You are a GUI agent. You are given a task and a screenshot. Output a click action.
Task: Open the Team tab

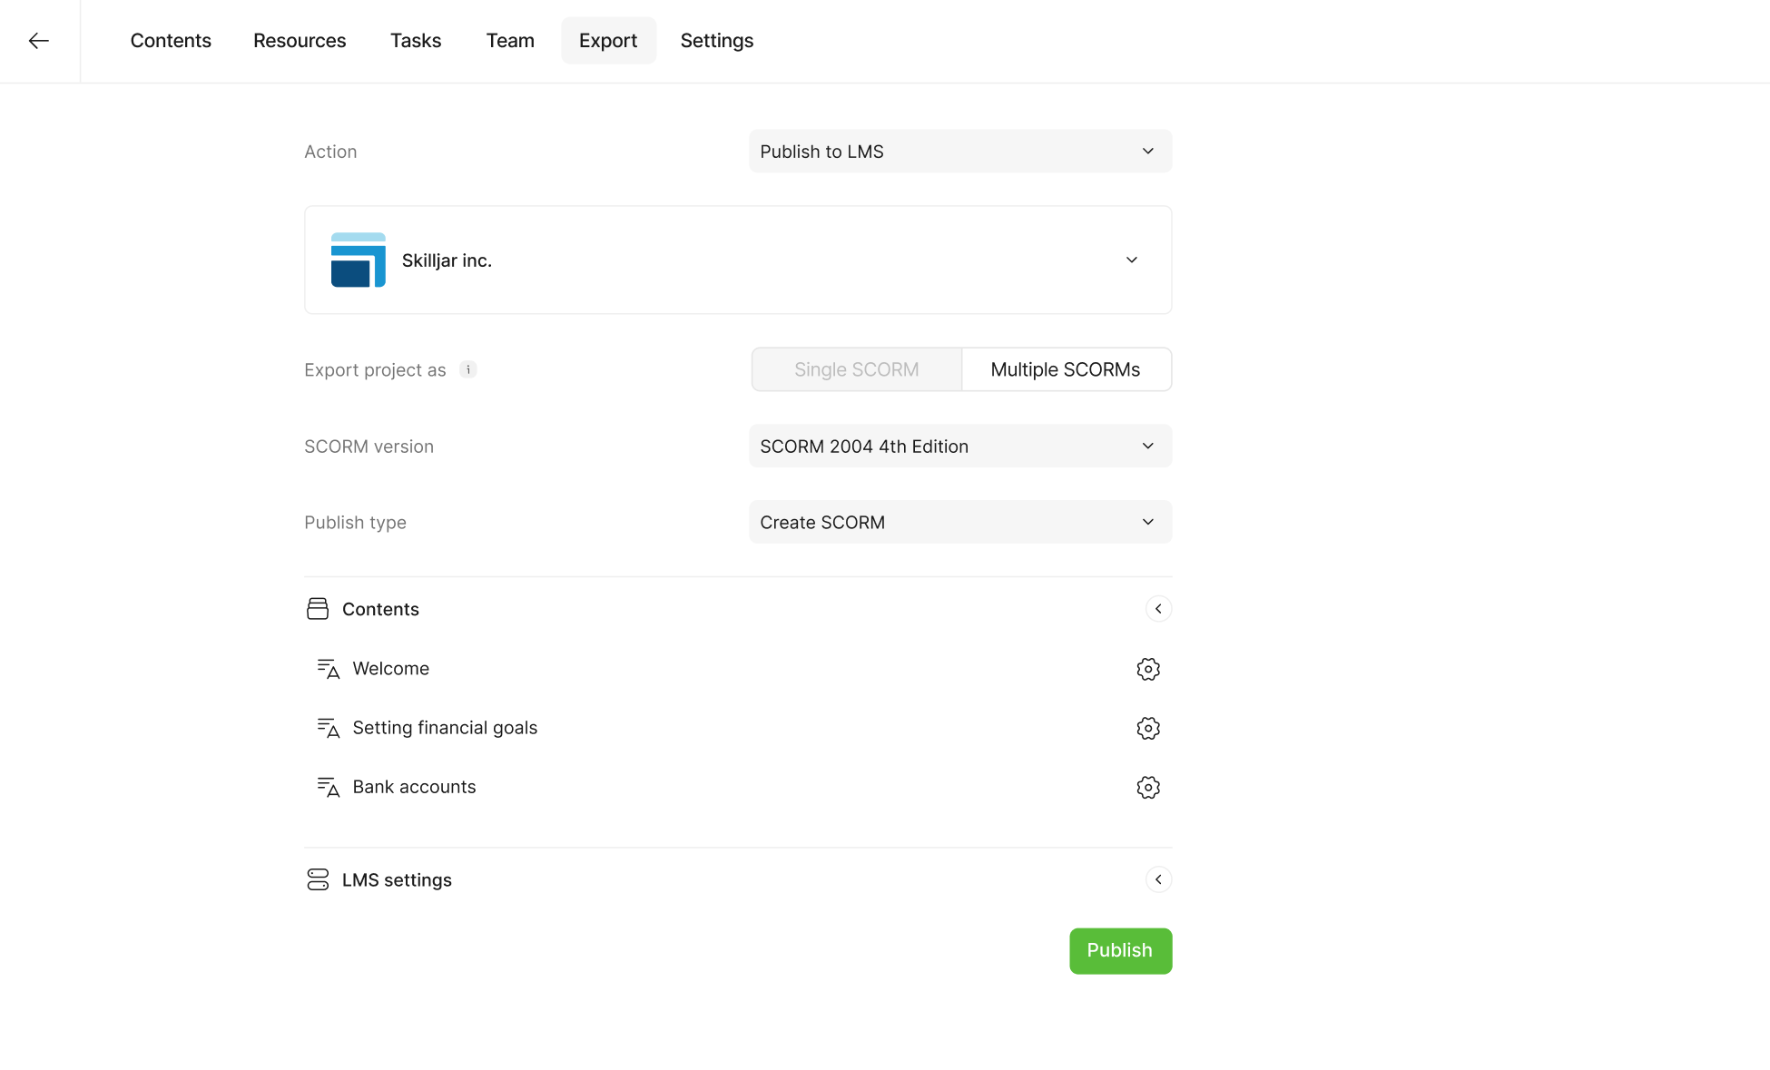pyautogui.click(x=510, y=41)
